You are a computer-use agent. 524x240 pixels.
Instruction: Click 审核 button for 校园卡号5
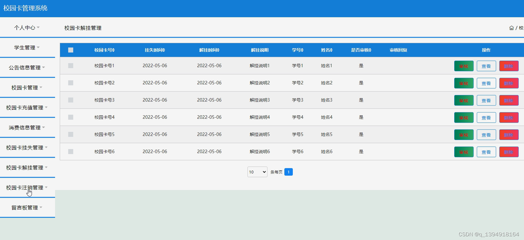pos(464,135)
